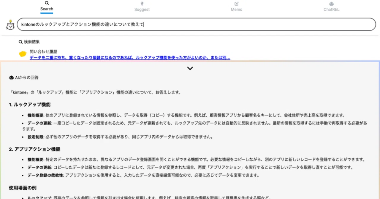Click the 使用場面の例 heading
Image resolution: width=380 pixels, height=199 pixels.
pyautogui.click(x=23, y=188)
